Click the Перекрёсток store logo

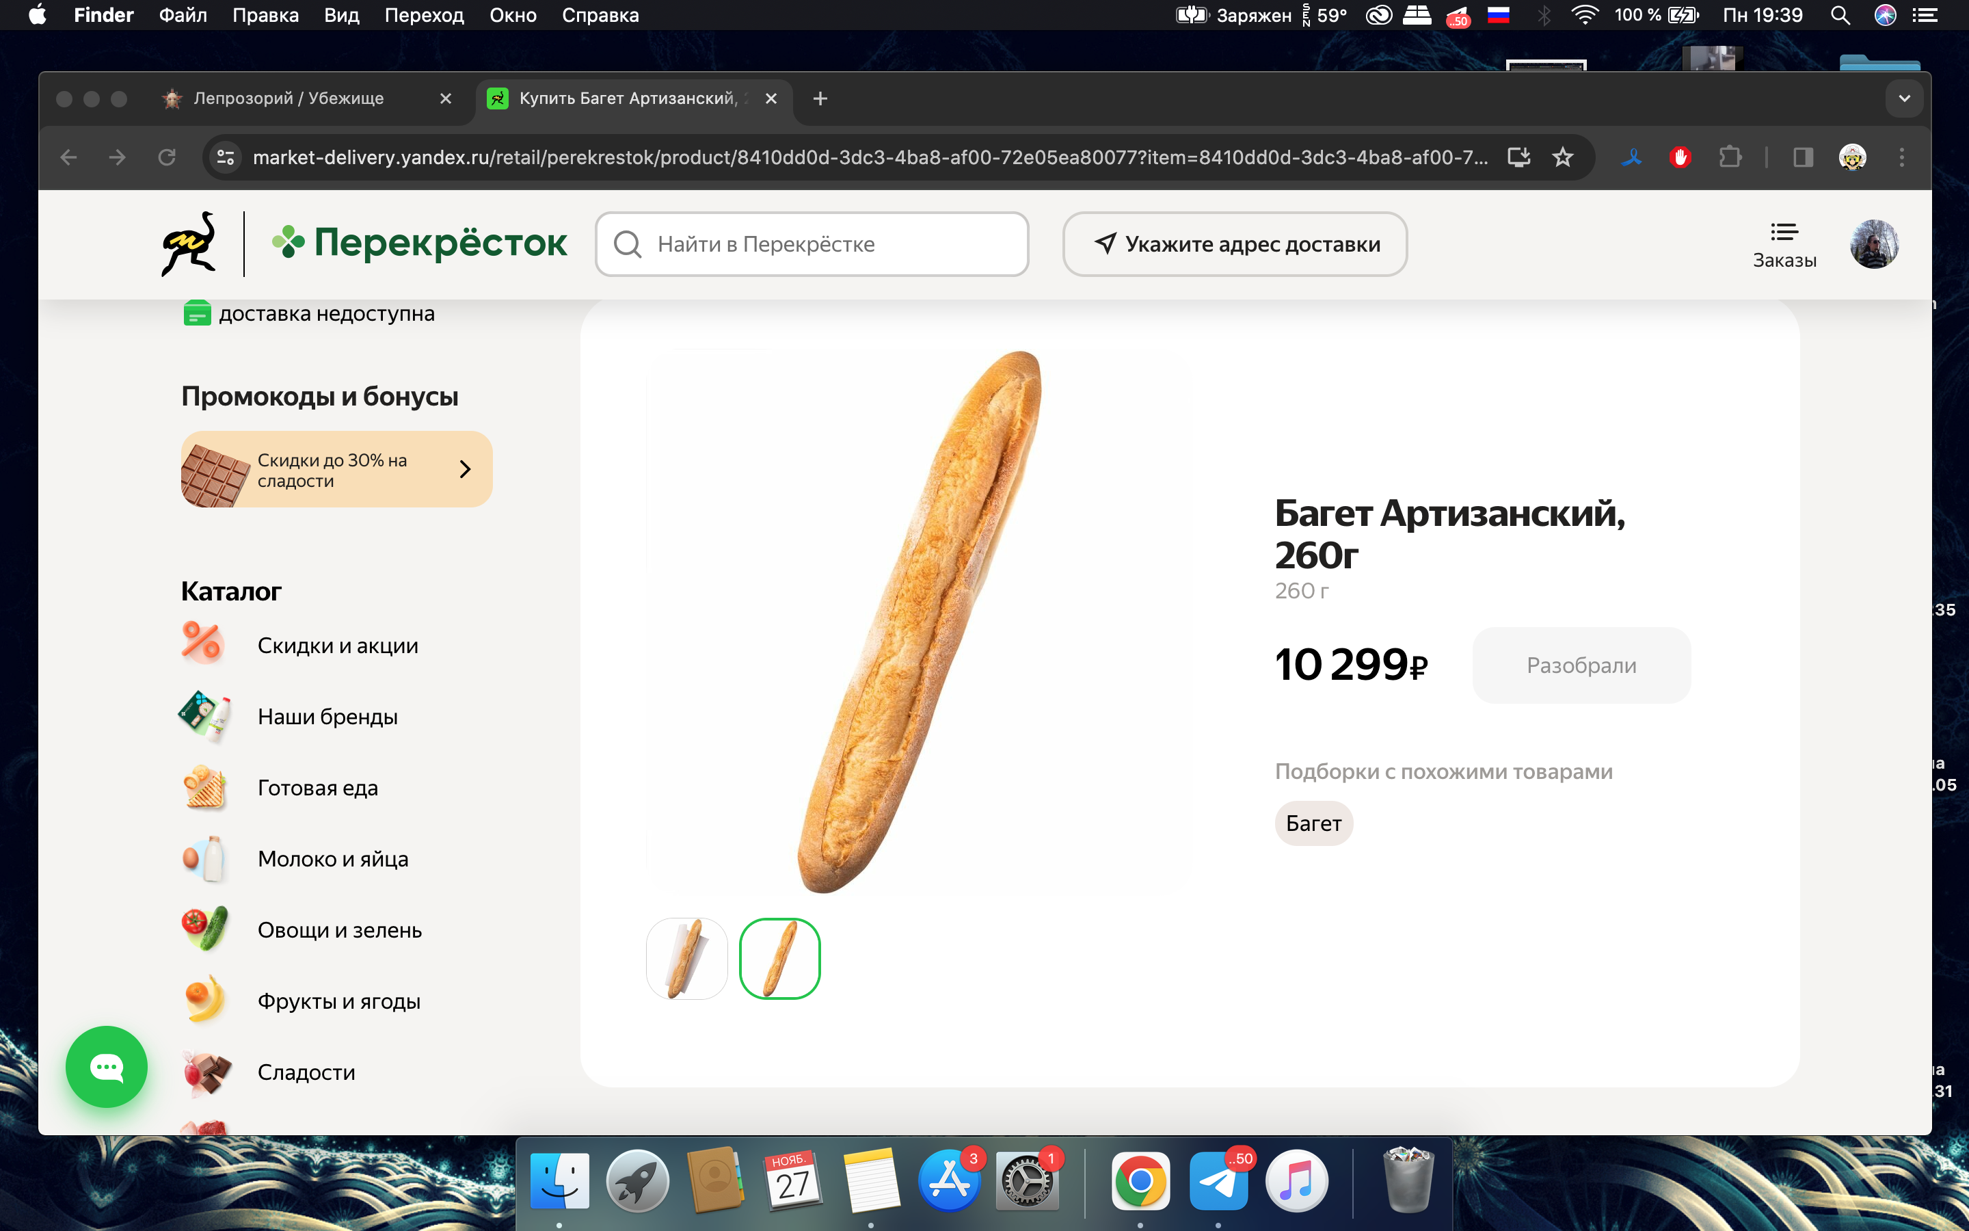pos(420,242)
